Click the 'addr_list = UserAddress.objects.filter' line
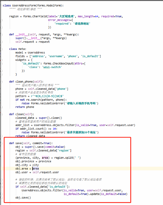This screenshot has width=163, height=205. (x=75, y=125)
